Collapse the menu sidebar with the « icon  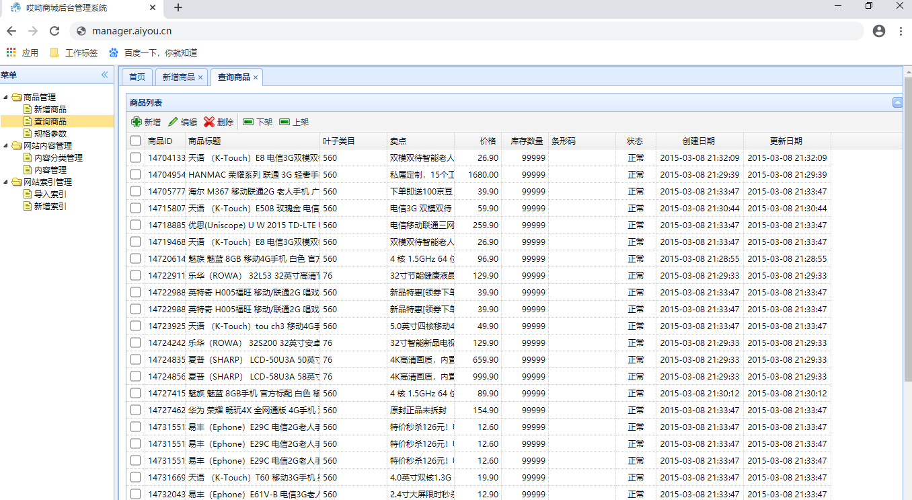point(104,75)
